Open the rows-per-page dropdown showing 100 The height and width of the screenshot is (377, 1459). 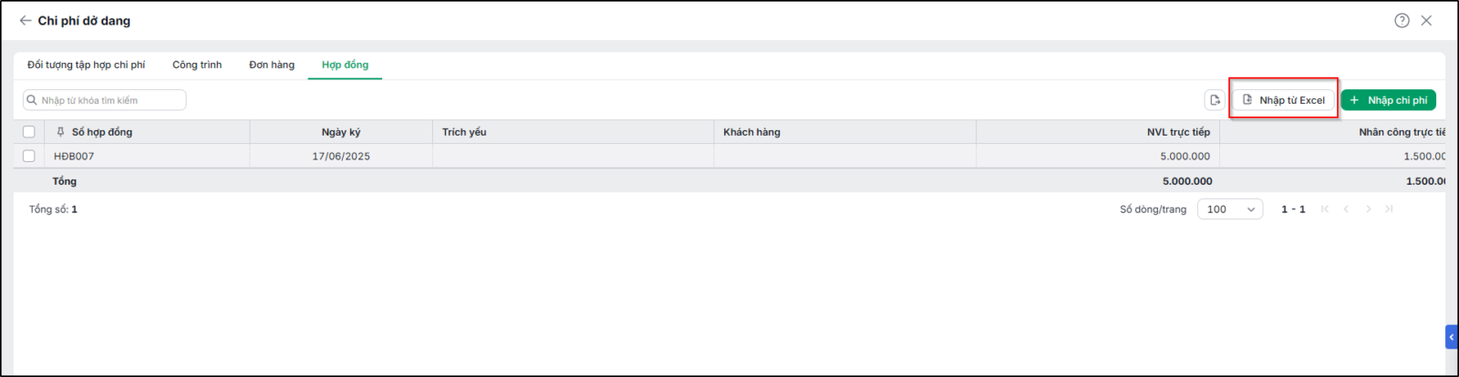pyautogui.click(x=1230, y=209)
